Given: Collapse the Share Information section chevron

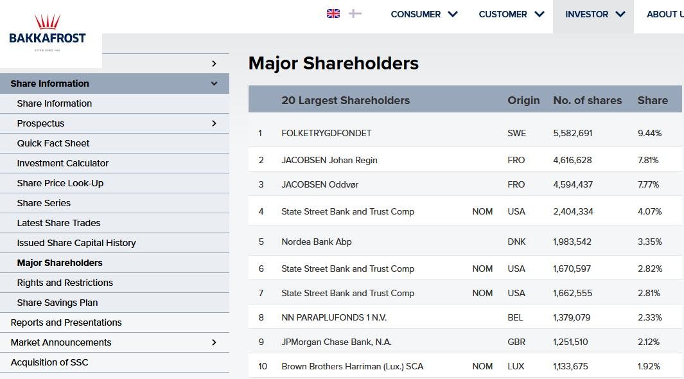Looking at the screenshot, I should pyautogui.click(x=215, y=84).
